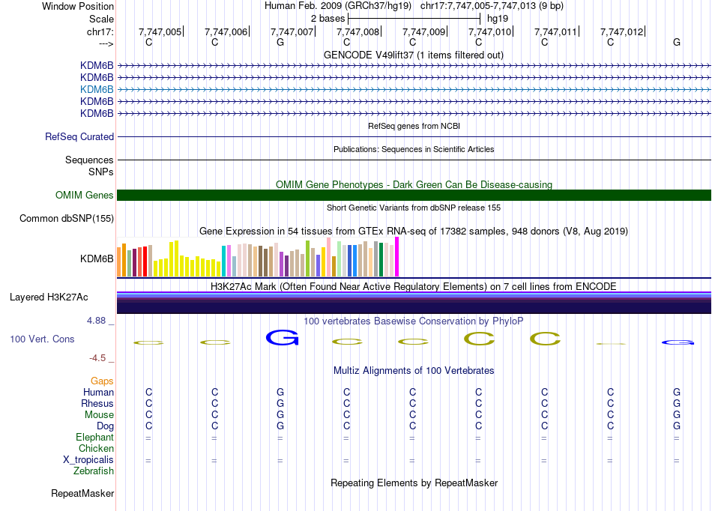Click the 4.88 conservation scale value
The height and width of the screenshot is (511, 712).
point(96,321)
